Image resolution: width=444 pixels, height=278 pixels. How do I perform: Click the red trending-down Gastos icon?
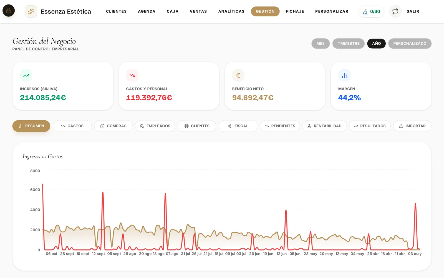132,75
